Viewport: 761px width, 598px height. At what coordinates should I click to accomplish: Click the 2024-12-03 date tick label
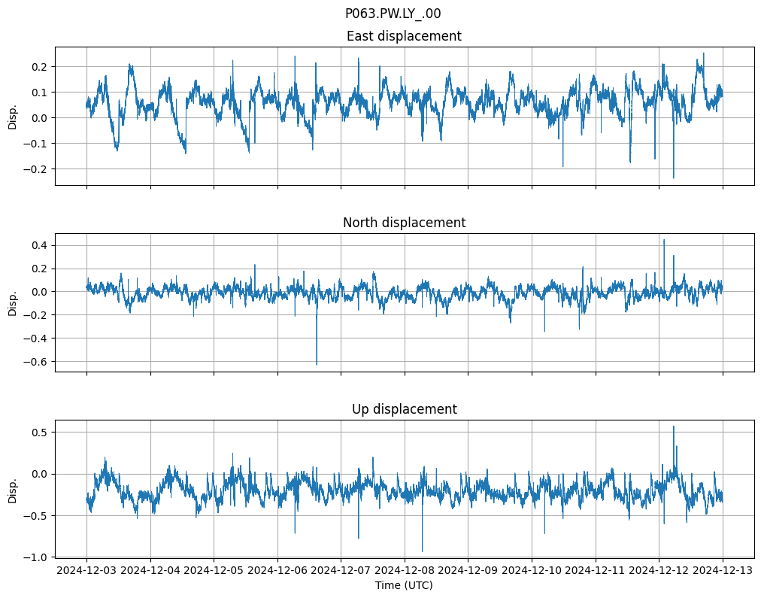point(86,571)
